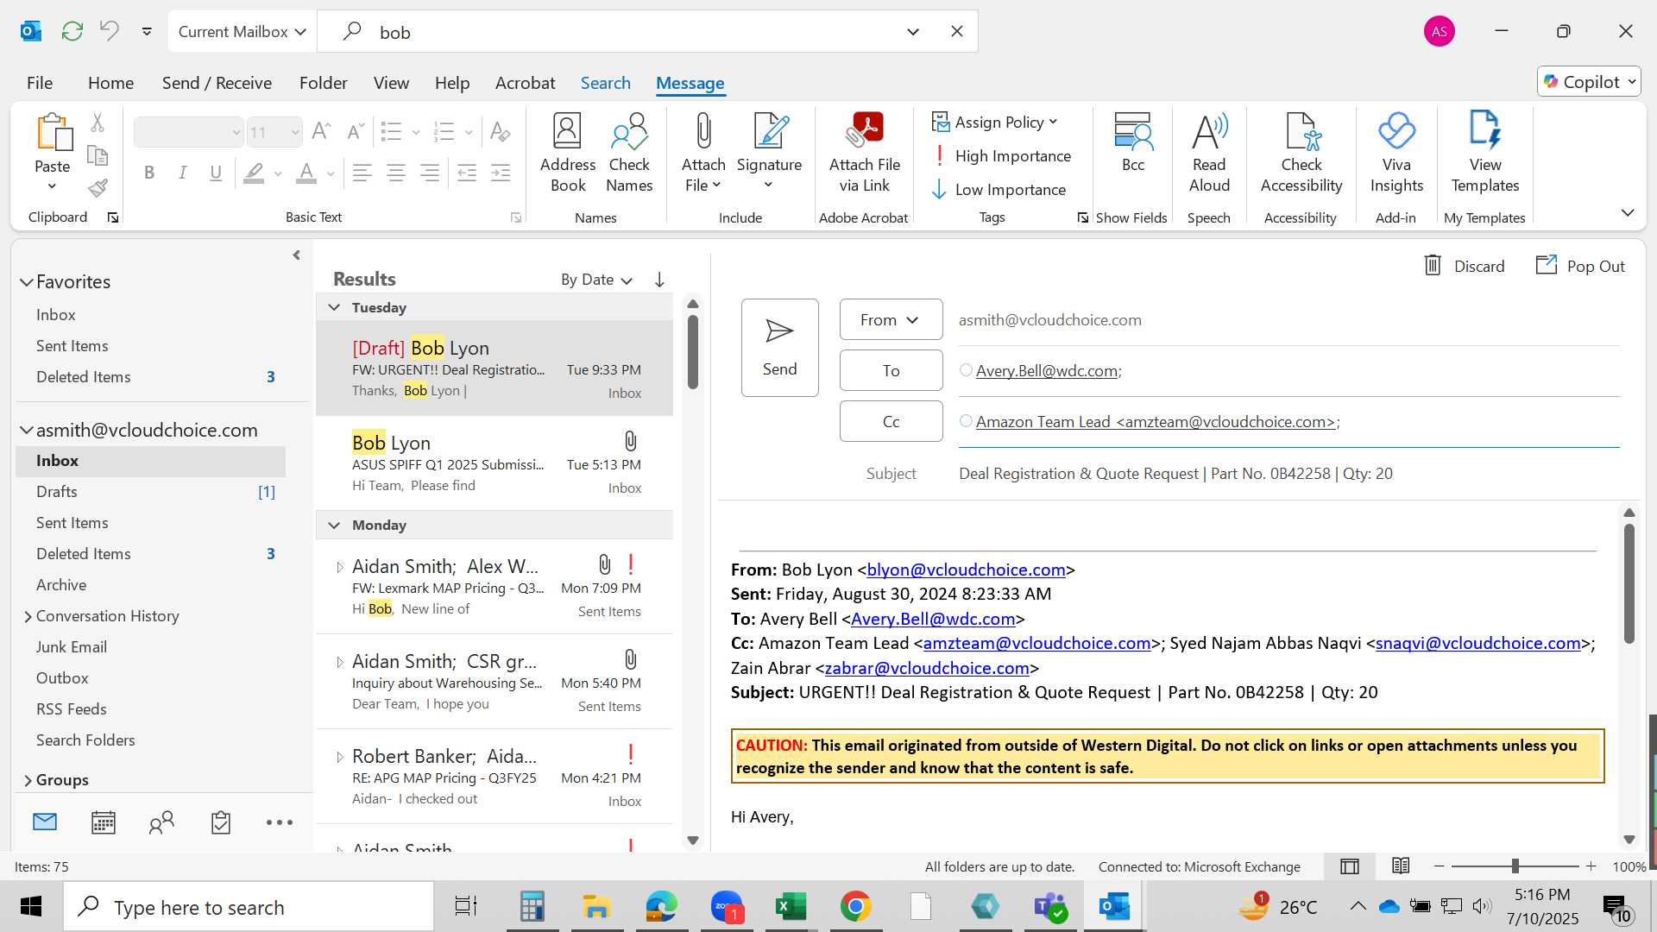The width and height of the screenshot is (1657, 932).
Task: Start Read Aloud speech
Action: [x=1209, y=154]
